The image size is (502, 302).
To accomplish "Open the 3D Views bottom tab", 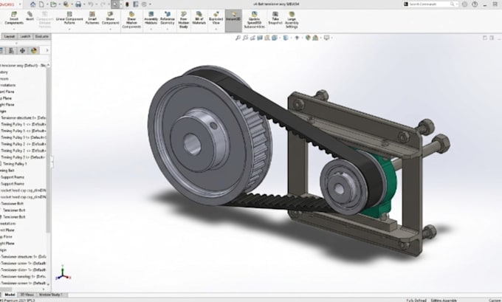I will tap(27, 295).
